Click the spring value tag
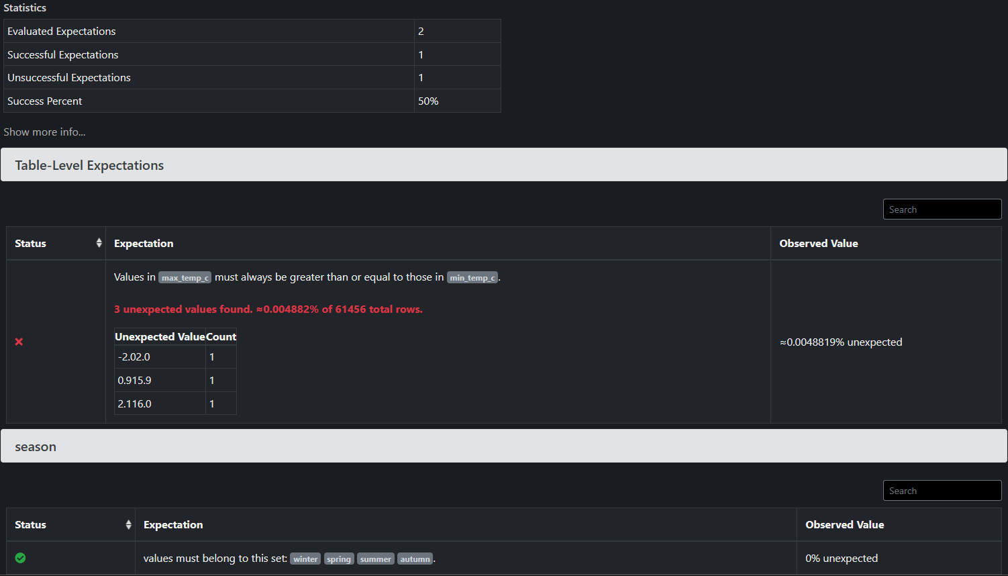 (x=339, y=559)
